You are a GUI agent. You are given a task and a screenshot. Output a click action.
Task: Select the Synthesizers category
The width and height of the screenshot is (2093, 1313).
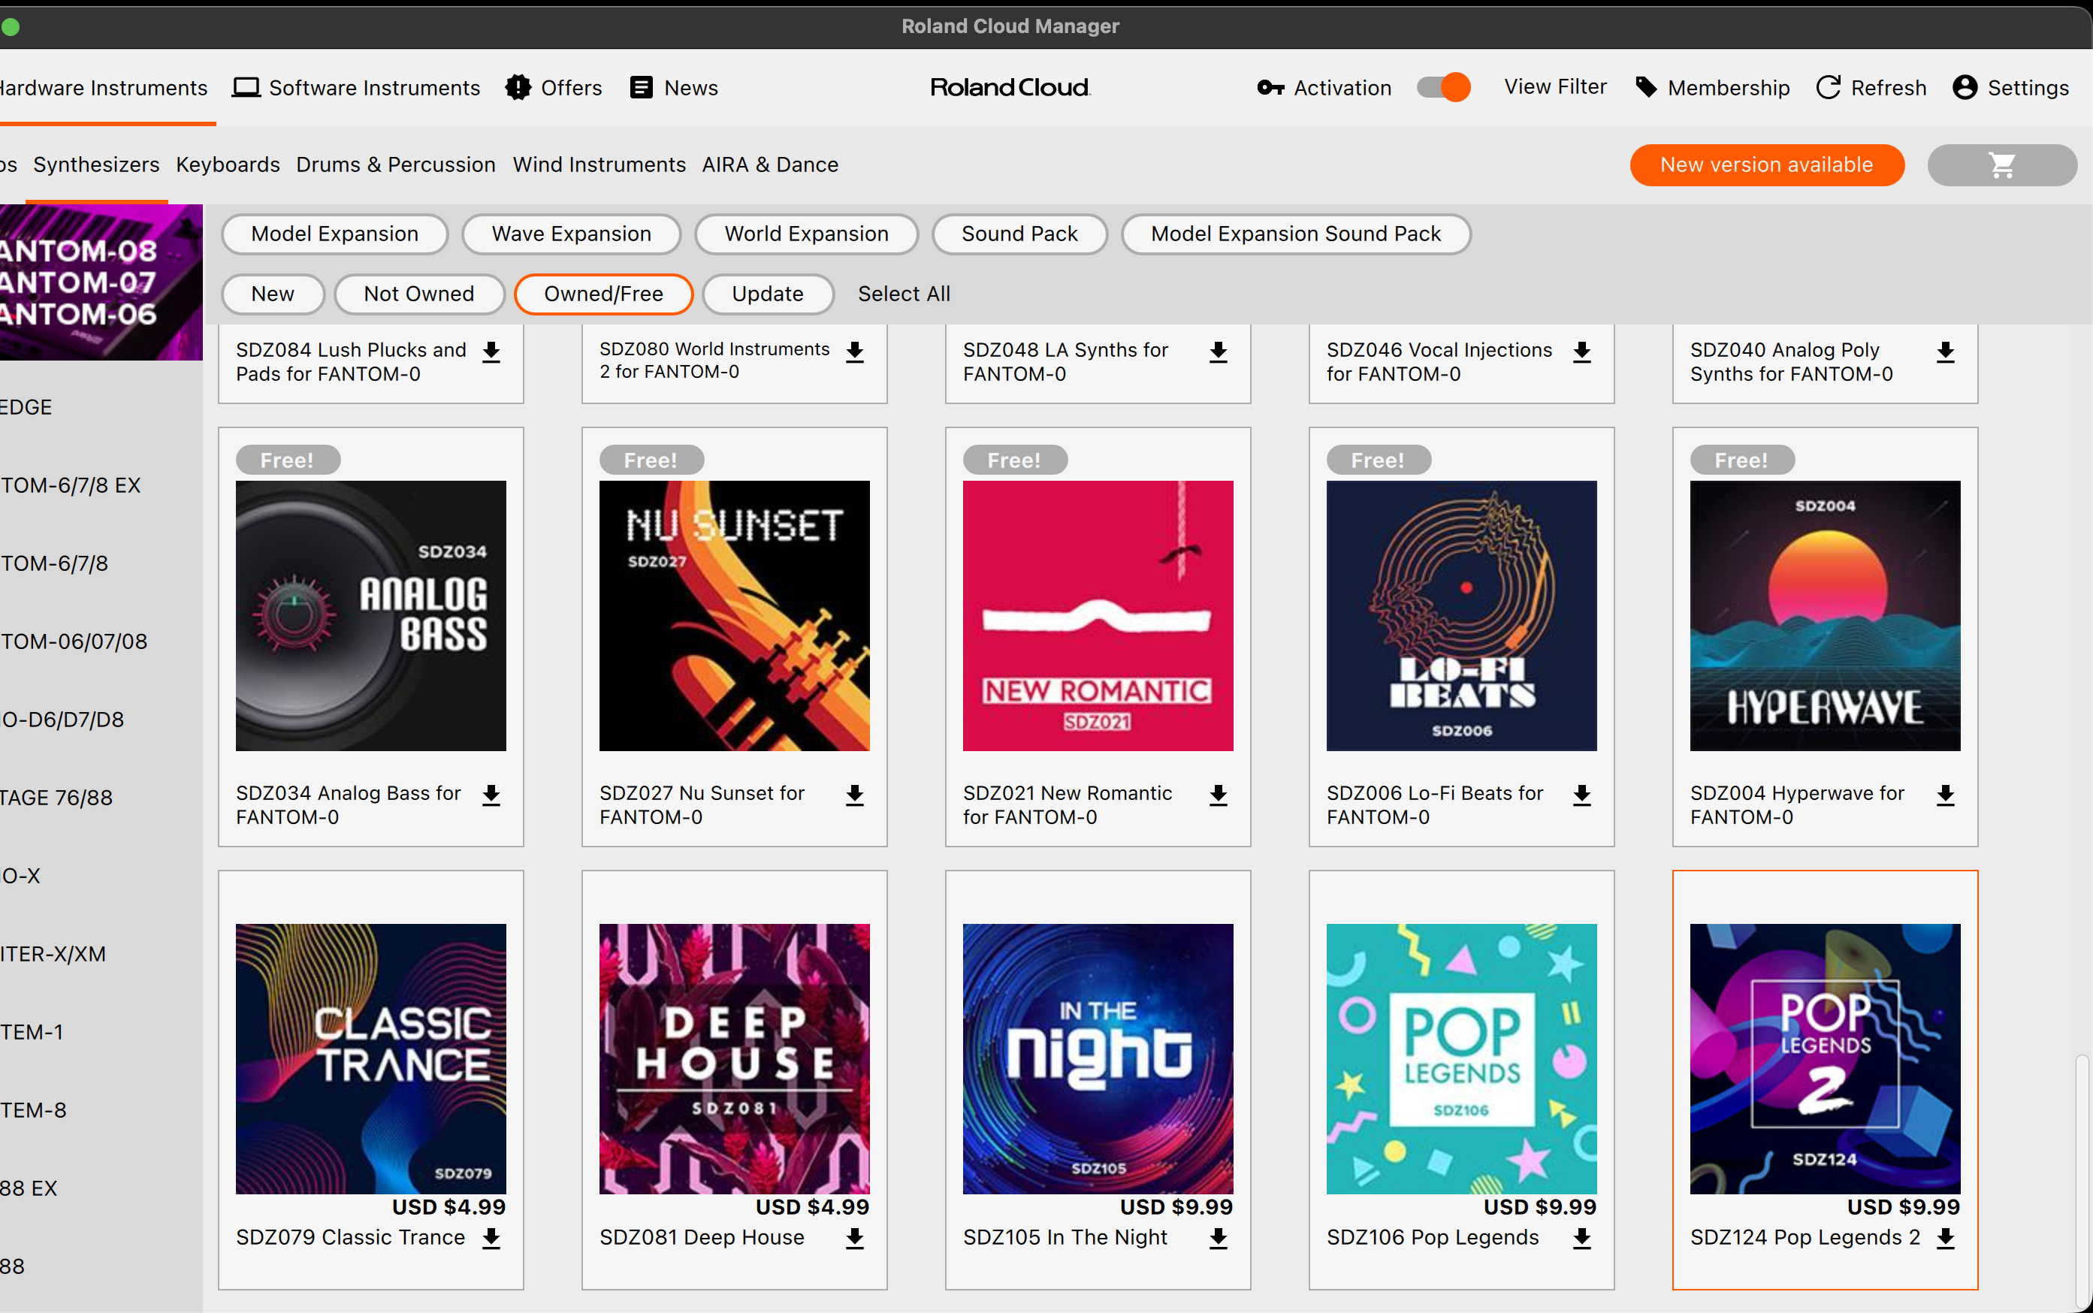(96, 164)
